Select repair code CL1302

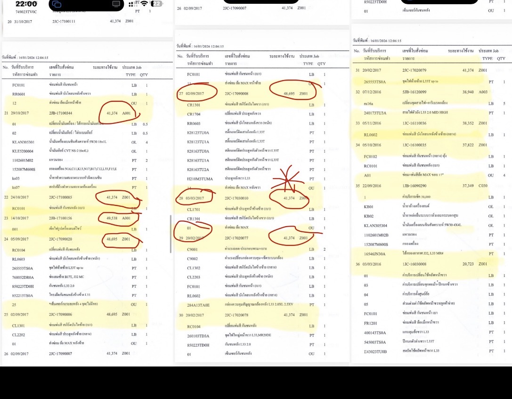[x=194, y=268]
